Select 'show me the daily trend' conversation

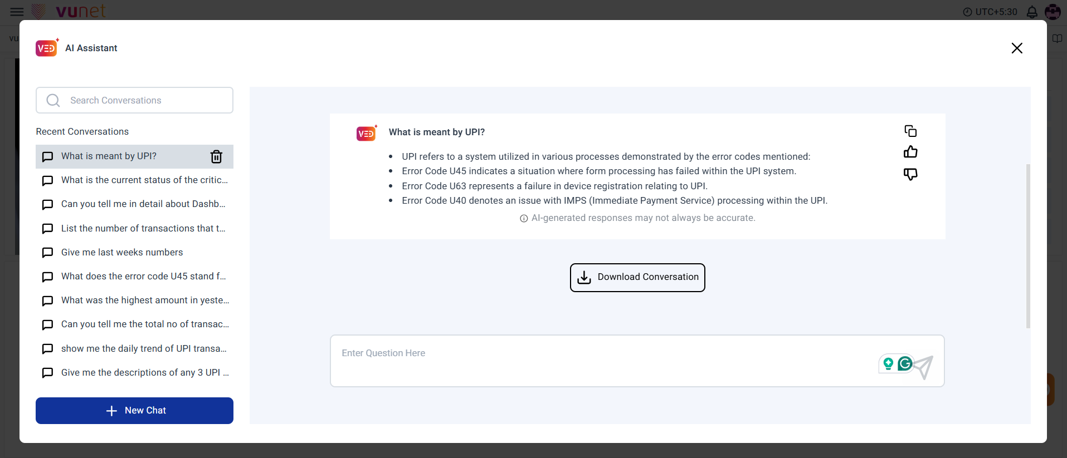click(x=144, y=349)
